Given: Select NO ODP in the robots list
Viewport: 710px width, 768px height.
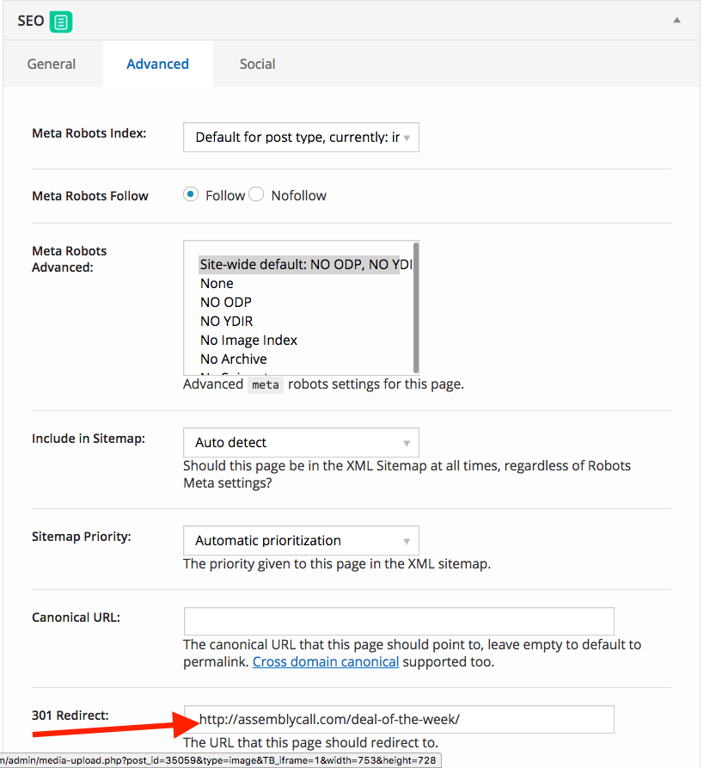Looking at the screenshot, I should [226, 302].
